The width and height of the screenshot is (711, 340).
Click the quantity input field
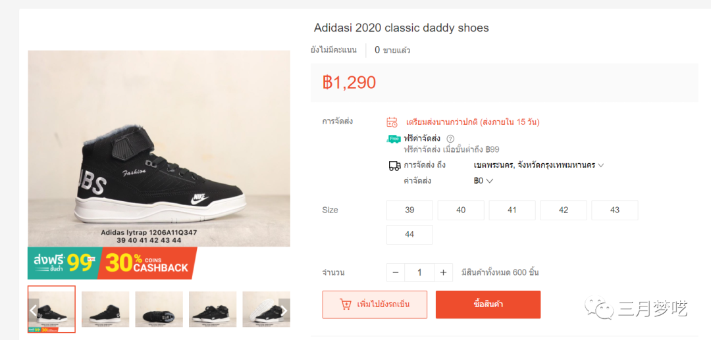[x=419, y=272]
